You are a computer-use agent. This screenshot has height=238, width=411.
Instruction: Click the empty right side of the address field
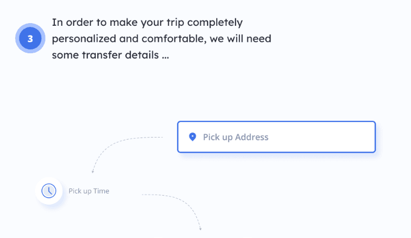coord(322,137)
